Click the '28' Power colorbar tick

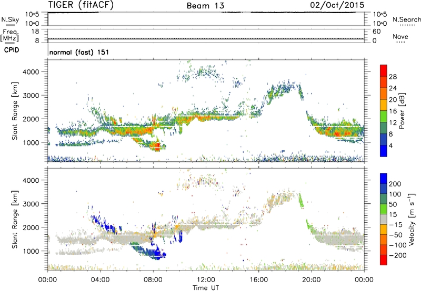click(393, 77)
